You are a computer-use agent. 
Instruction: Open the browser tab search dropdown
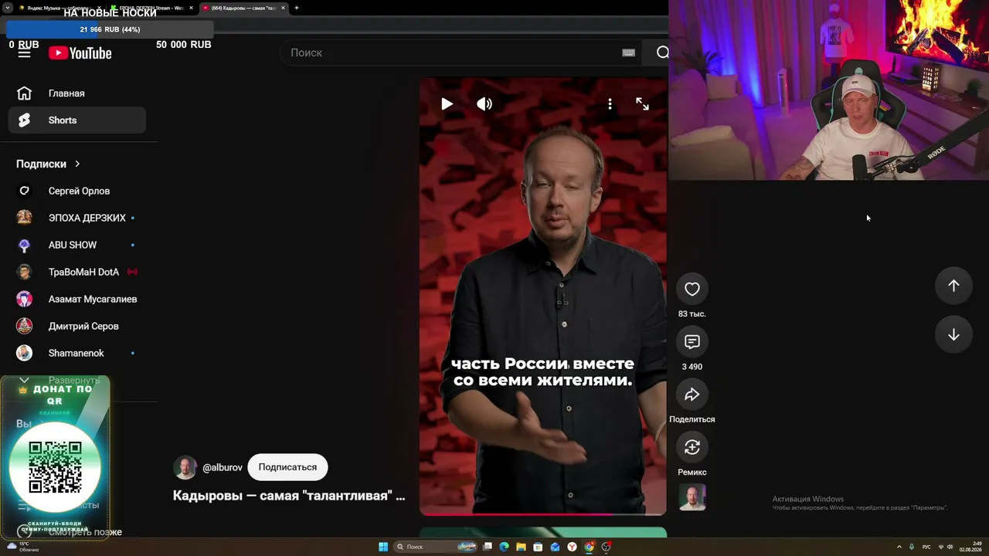tap(7, 8)
